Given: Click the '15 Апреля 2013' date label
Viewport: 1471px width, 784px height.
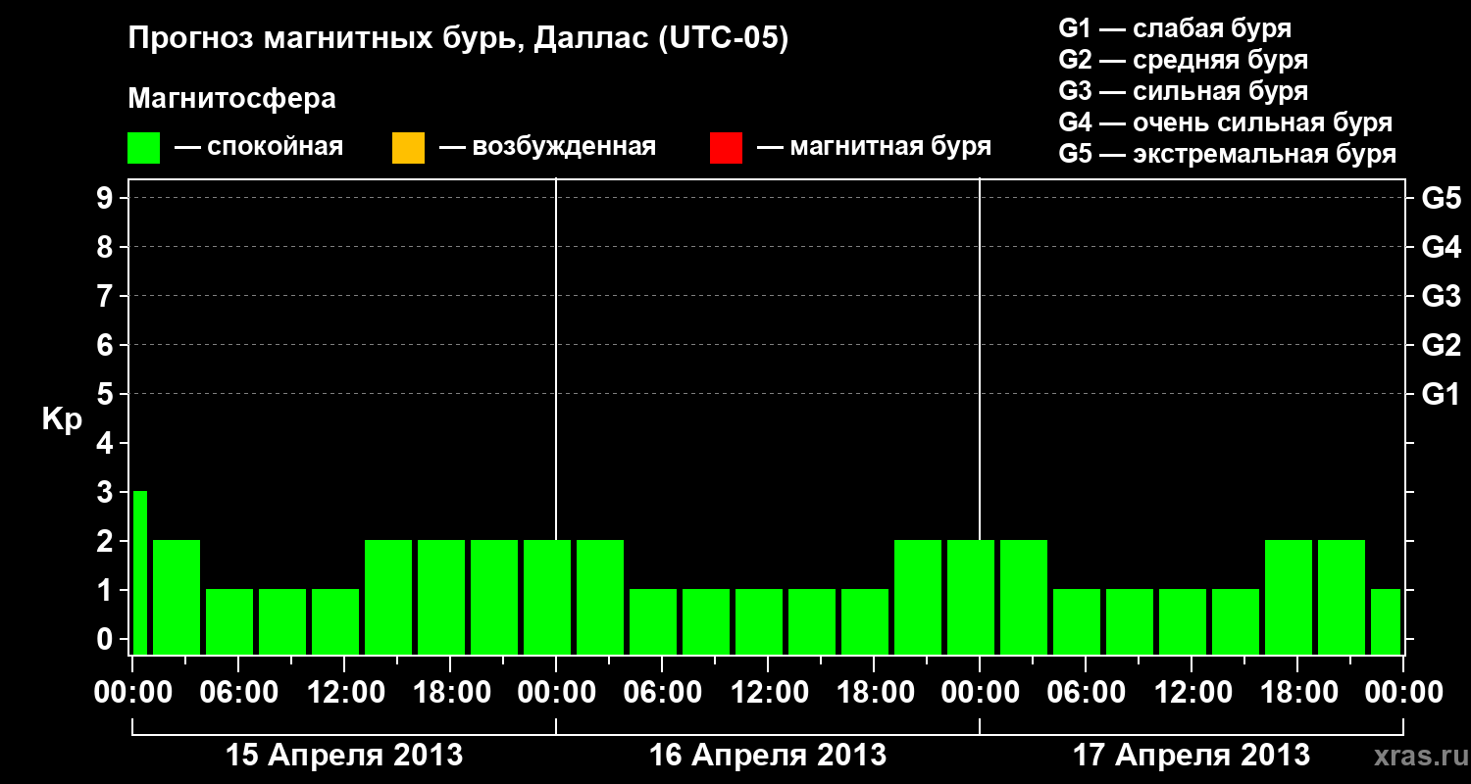Looking at the screenshot, I should [x=344, y=755].
